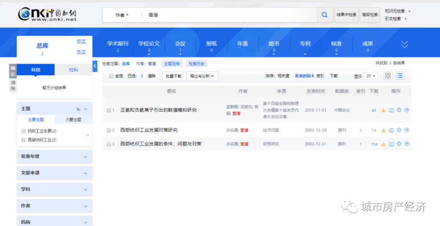Select the checkbox for result 2

109,130
